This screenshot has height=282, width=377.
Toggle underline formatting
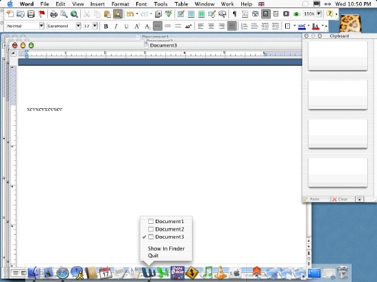pos(127,26)
